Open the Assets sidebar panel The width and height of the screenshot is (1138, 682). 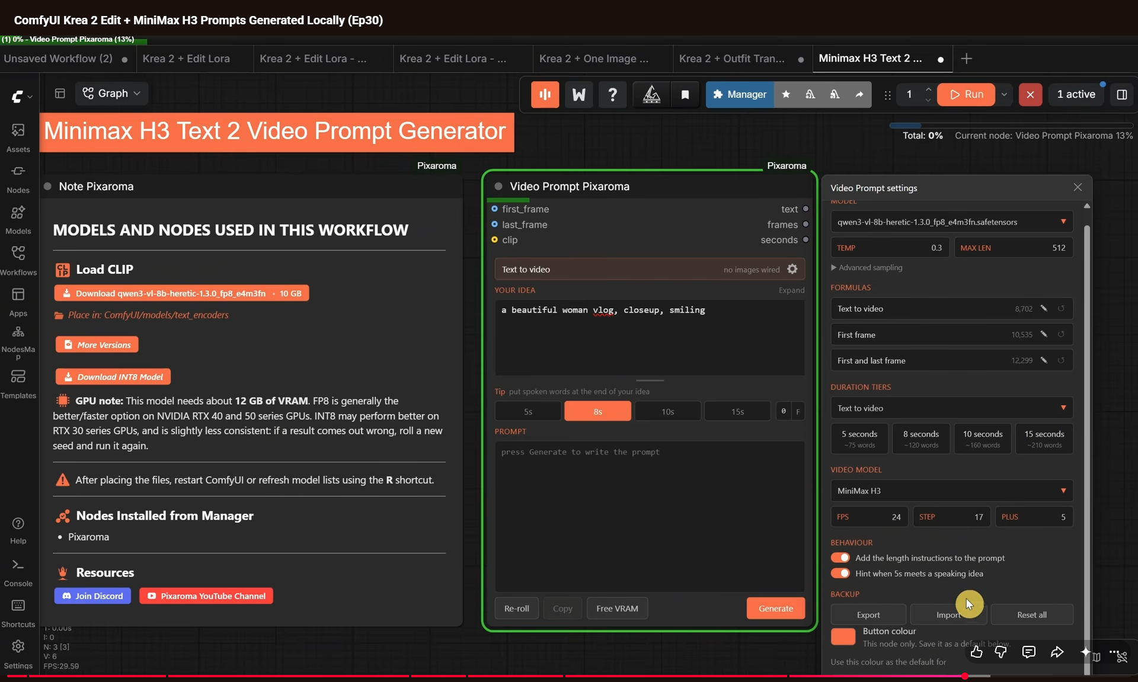[18, 137]
